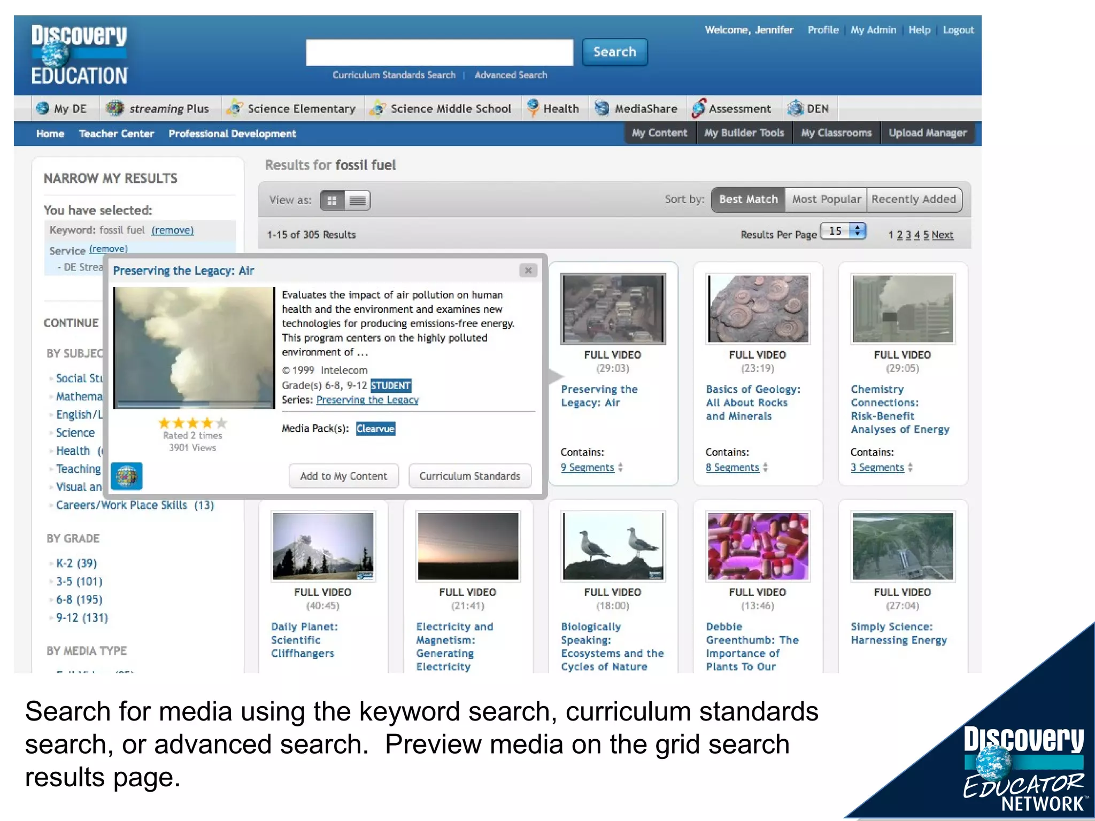
Task: Open Electricity and Magnetism video thumbnail
Action: [468, 546]
